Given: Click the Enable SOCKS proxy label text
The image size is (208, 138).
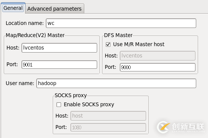Looking at the screenshot, I should point(89,105).
